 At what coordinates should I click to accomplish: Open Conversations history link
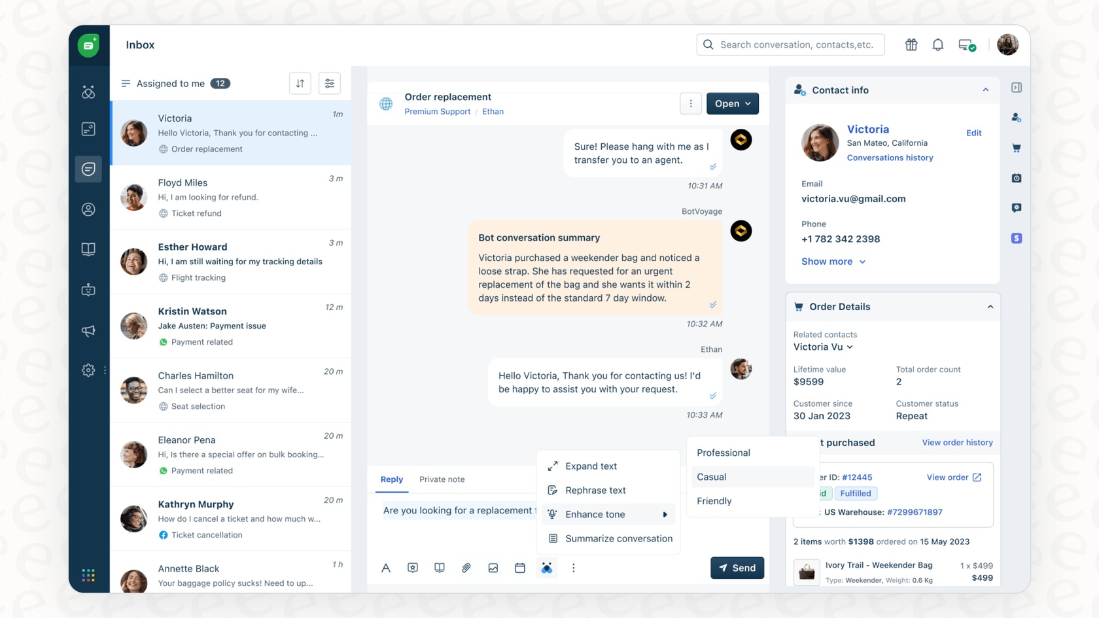pyautogui.click(x=890, y=158)
